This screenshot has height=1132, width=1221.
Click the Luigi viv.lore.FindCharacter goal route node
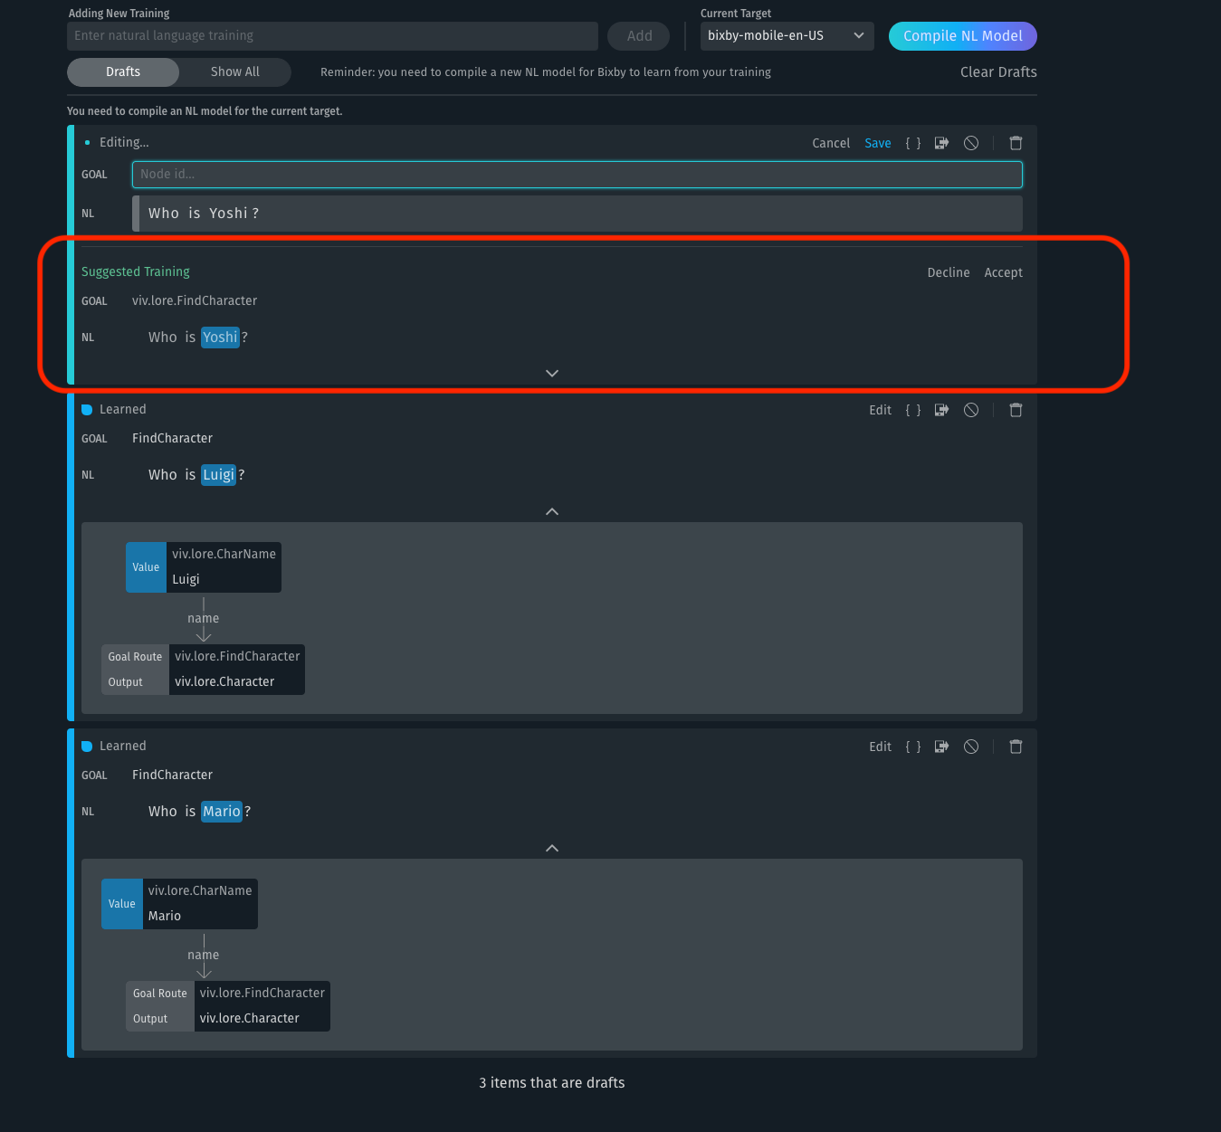(204, 670)
